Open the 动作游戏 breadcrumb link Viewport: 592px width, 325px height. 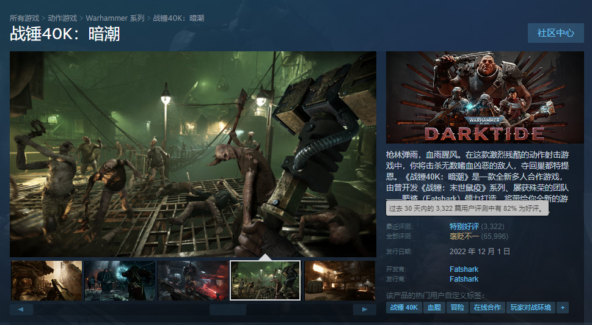pyautogui.click(x=62, y=18)
